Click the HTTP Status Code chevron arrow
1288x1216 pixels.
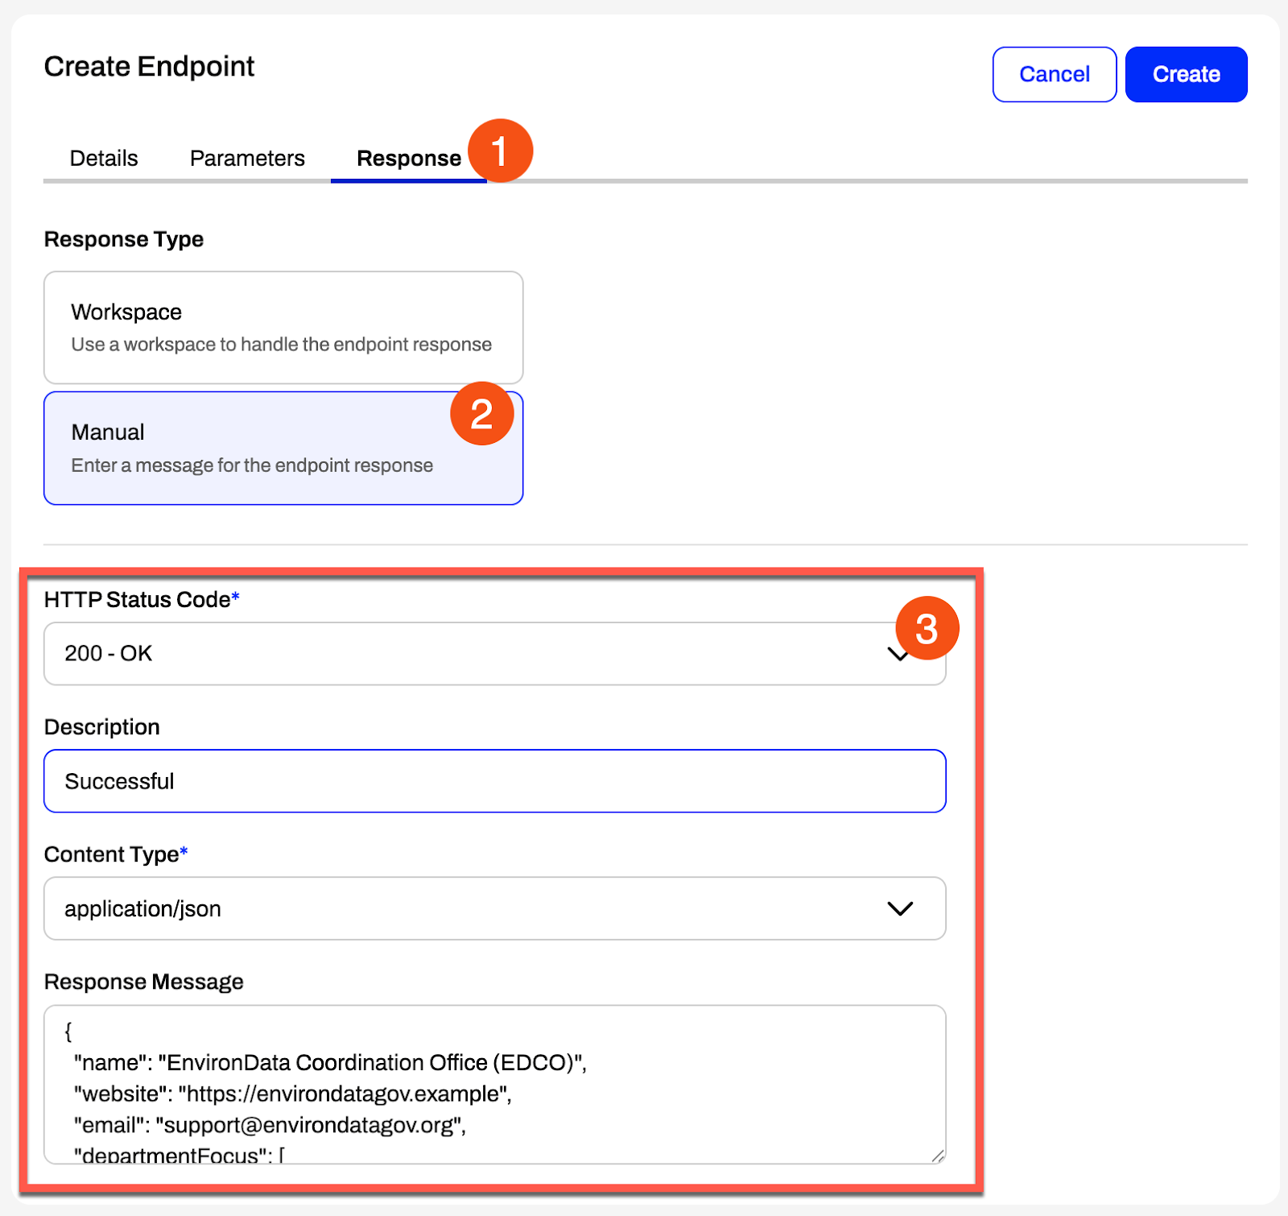pyautogui.click(x=895, y=655)
